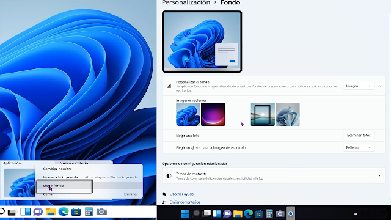Click the half-circle Temas de contraste icon

[169, 176]
